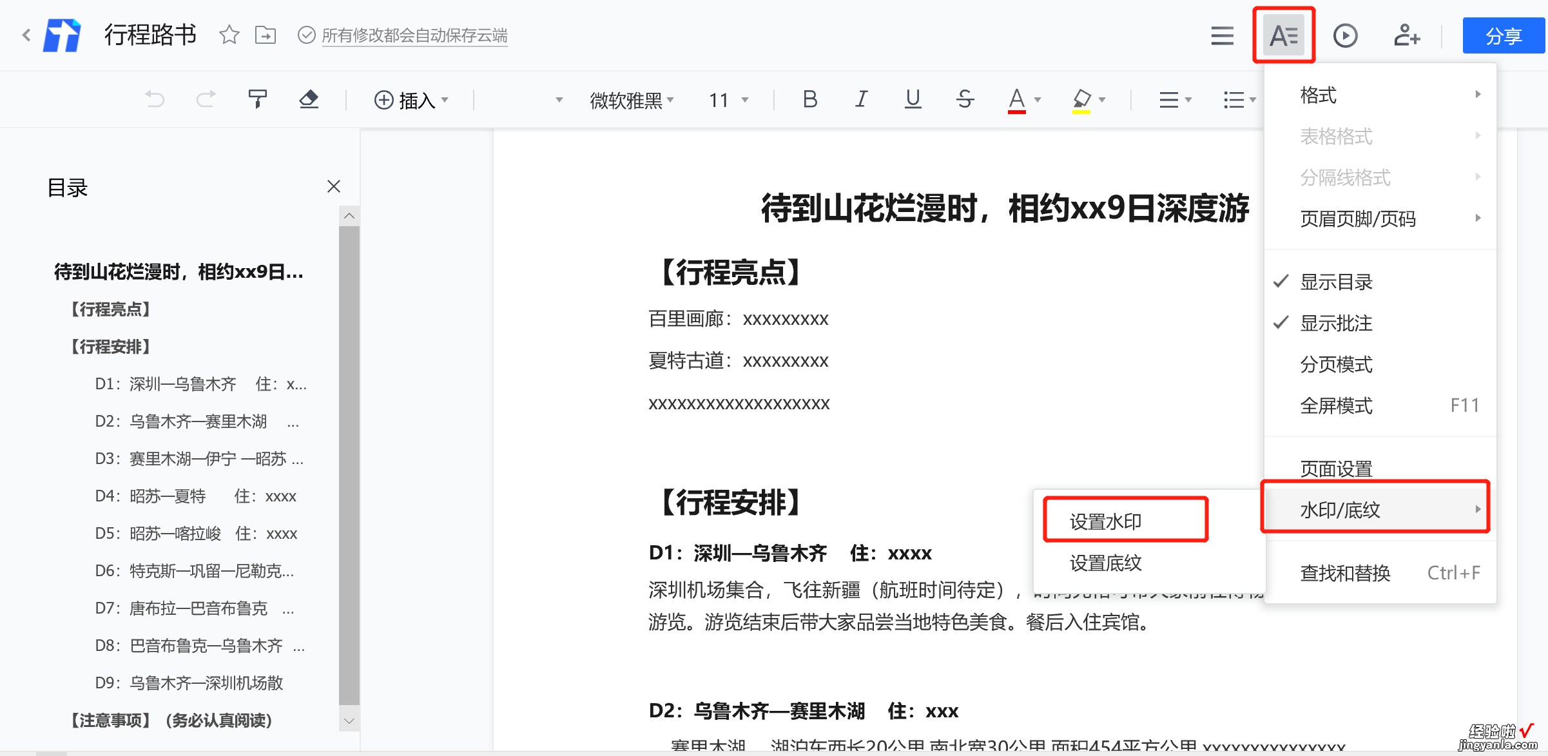Open the font color dropdown arrow
The image size is (1548, 756).
click(x=1038, y=100)
